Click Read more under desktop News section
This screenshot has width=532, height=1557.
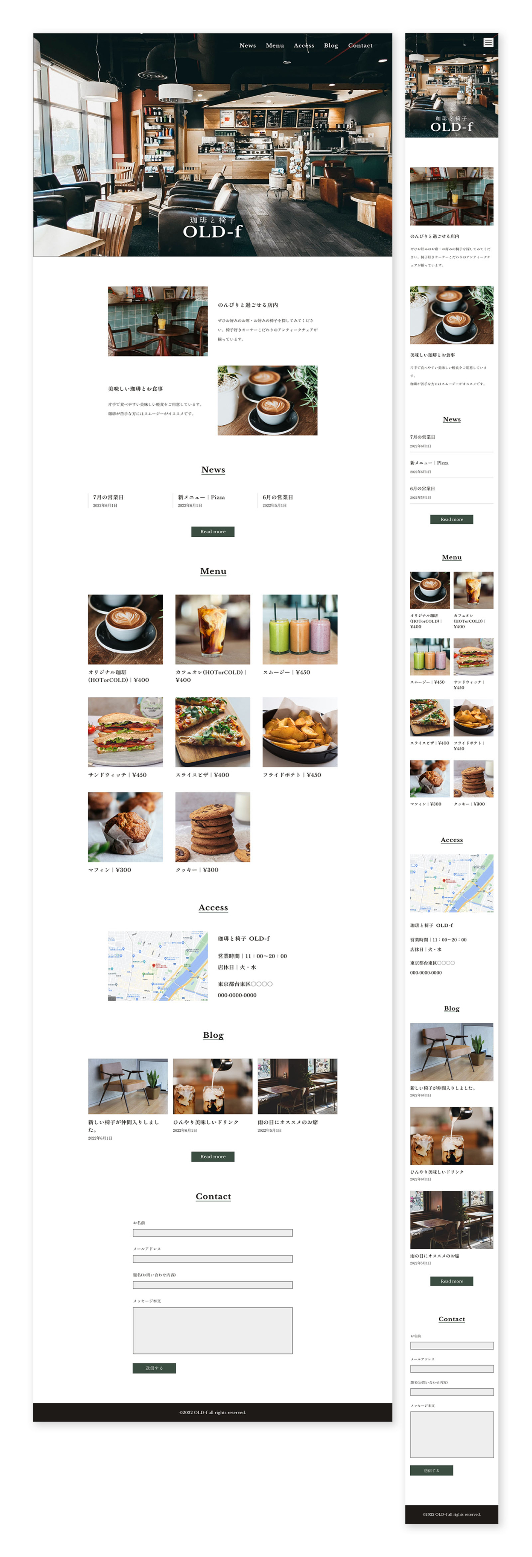click(213, 531)
